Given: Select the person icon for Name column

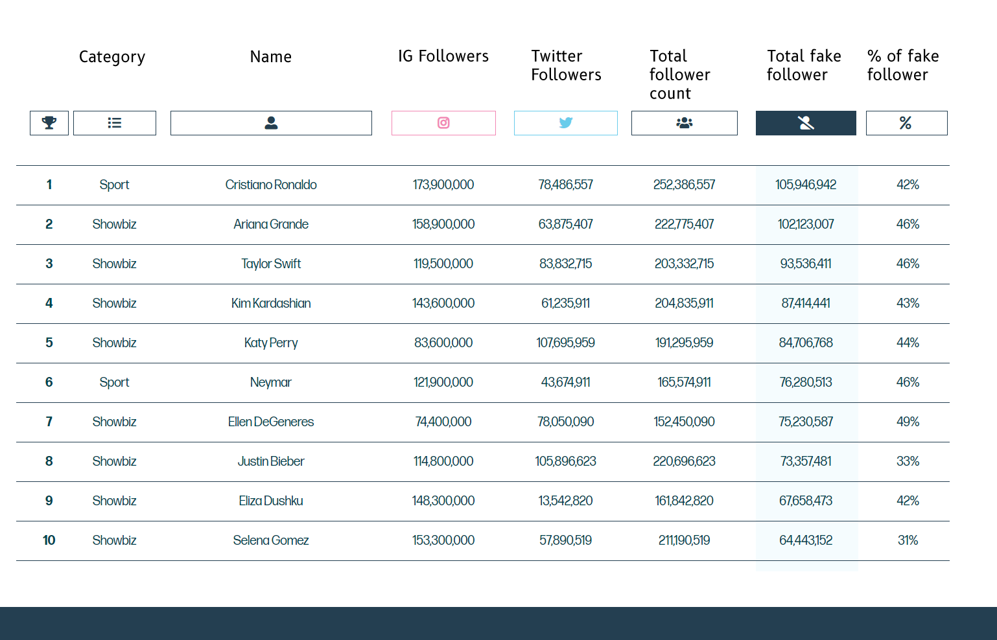Looking at the screenshot, I should [271, 122].
